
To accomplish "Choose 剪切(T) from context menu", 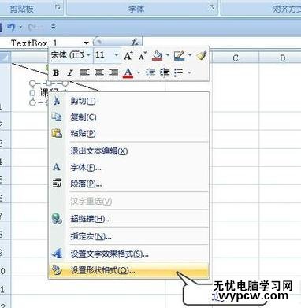I will [x=128, y=101].
